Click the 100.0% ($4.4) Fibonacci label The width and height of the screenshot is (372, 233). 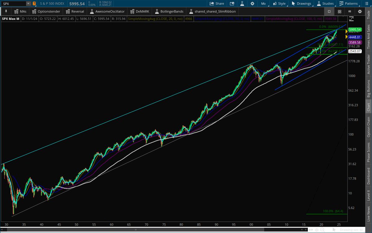(x=333, y=211)
